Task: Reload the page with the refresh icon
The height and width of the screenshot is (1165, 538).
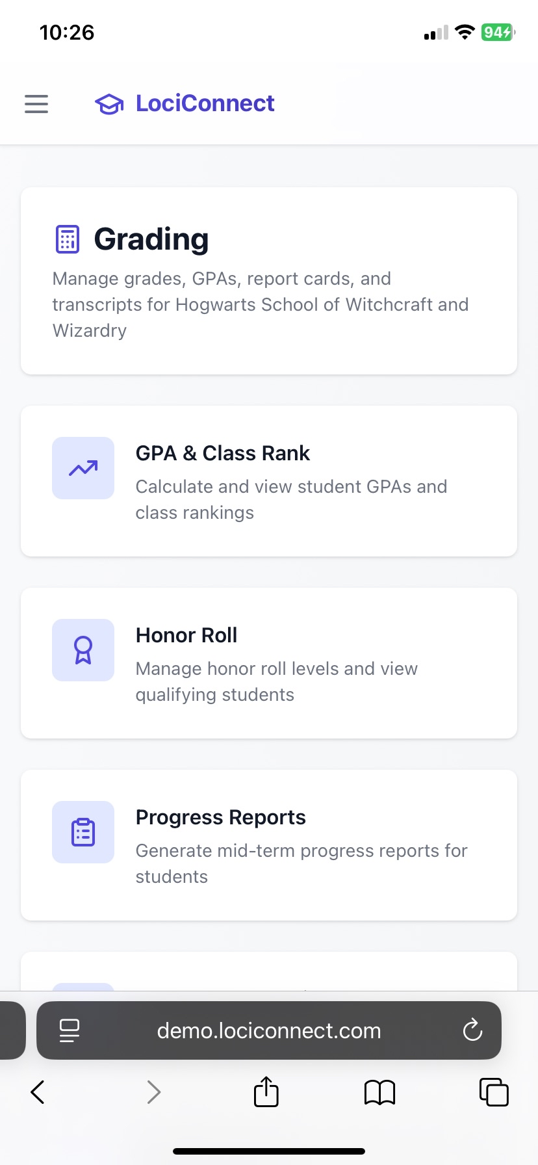Action: click(472, 1030)
